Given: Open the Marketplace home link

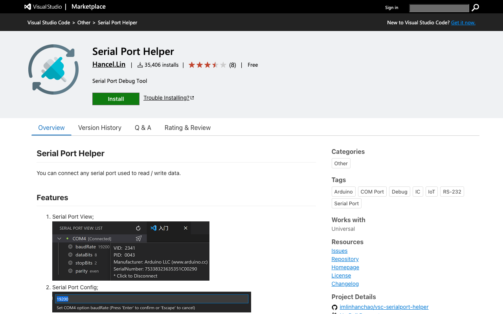Looking at the screenshot, I should (88, 7).
